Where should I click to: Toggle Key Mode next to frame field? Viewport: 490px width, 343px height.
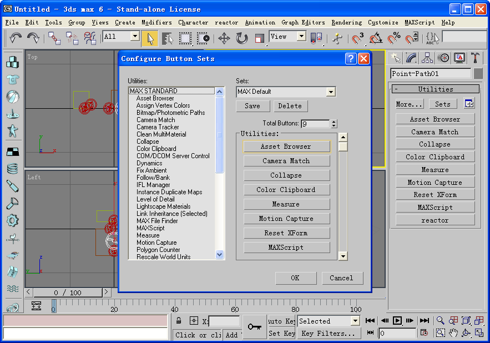(370, 332)
